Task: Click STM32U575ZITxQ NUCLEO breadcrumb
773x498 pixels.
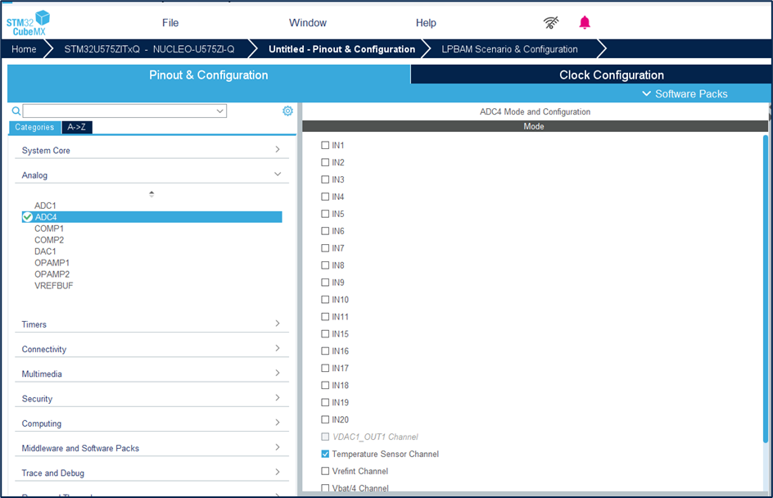Action: click(149, 49)
